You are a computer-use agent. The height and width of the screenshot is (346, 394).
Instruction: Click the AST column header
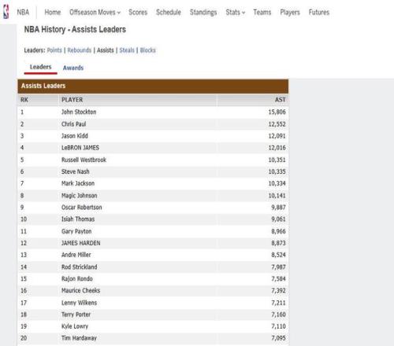pos(280,100)
